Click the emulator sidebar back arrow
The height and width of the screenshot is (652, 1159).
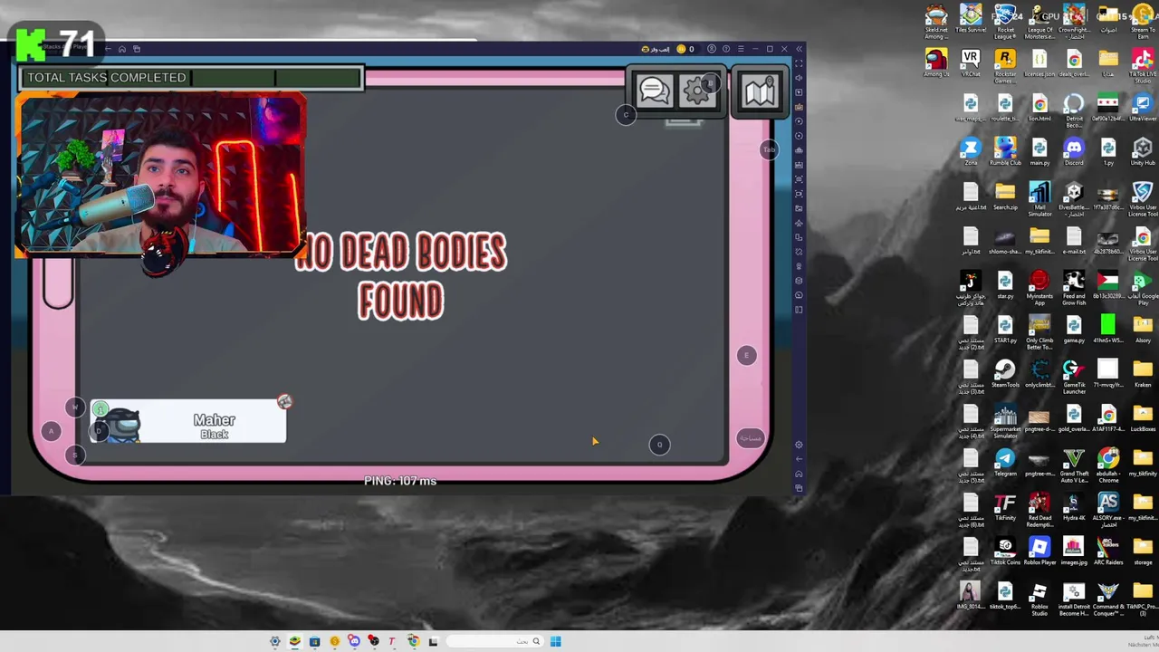click(x=799, y=459)
